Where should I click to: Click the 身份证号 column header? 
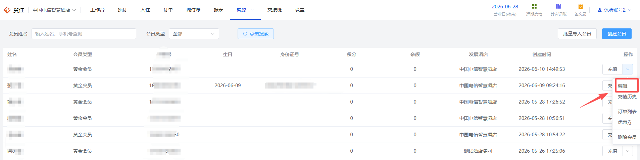(x=290, y=54)
